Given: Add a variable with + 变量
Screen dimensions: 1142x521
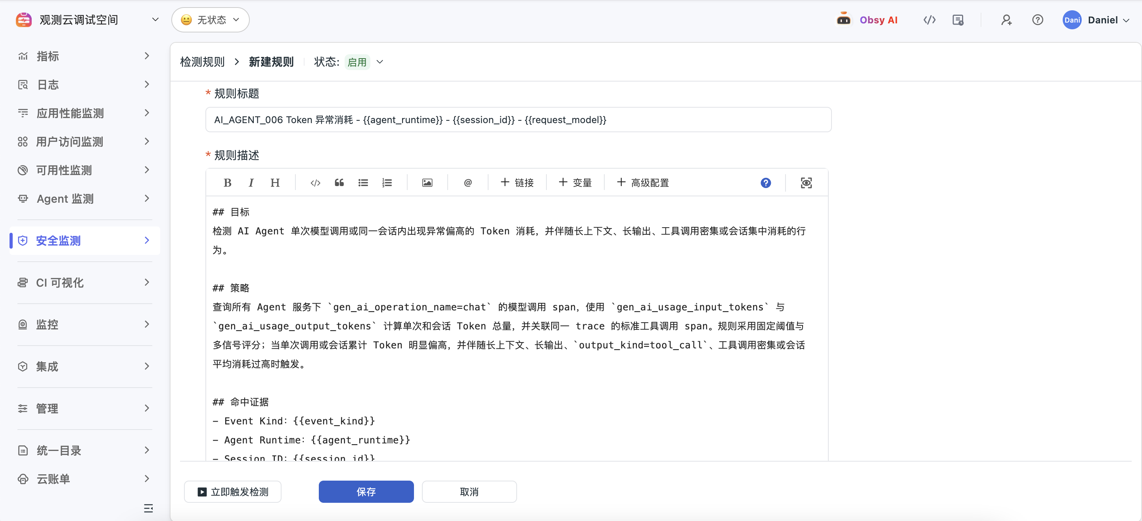Looking at the screenshot, I should [x=575, y=183].
